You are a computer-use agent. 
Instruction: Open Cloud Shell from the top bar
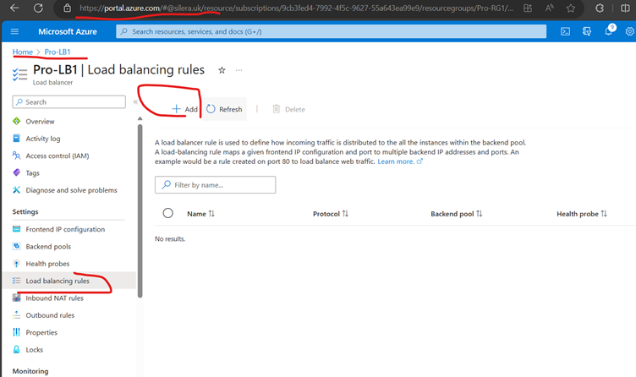click(565, 31)
